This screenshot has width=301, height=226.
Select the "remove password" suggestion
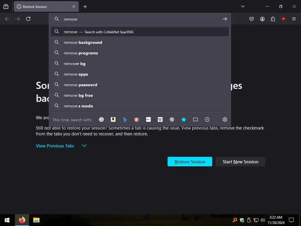point(140,84)
